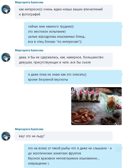Click the message starting 'это на всем) от такой рыбы'
Image resolution: width=125 pixels, height=168 pixels.
tap(73, 156)
